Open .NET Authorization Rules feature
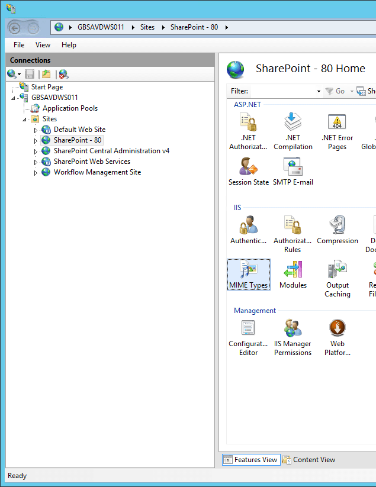 [248, 132]
